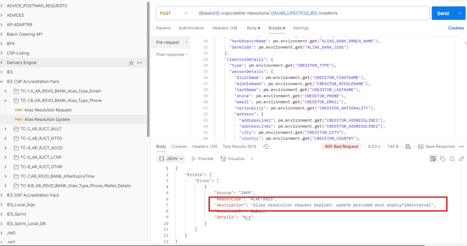Select TC-4_AR_RJCT_ACCD folder

coord(41,148)
